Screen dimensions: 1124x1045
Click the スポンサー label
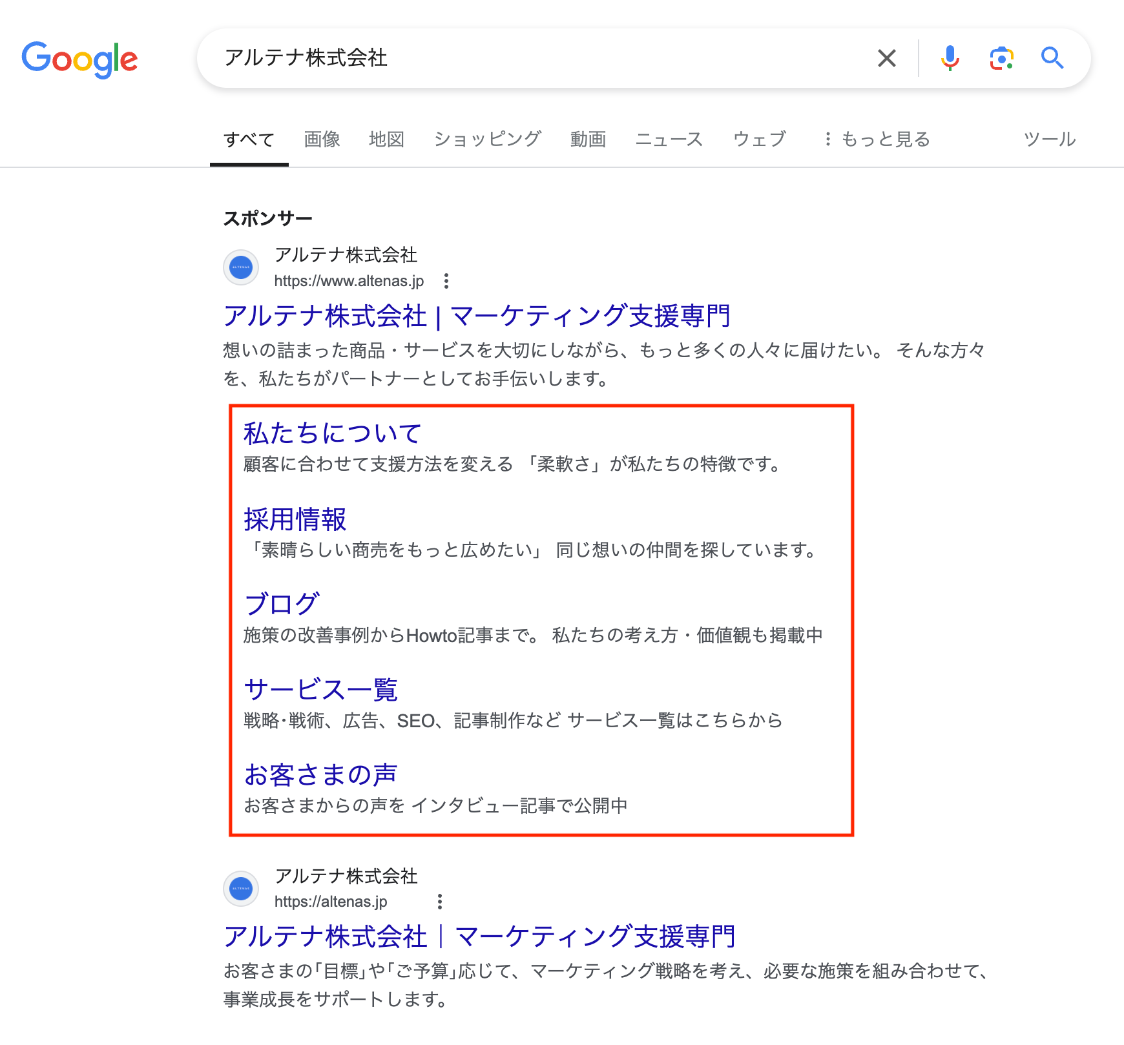coord(268,219)
